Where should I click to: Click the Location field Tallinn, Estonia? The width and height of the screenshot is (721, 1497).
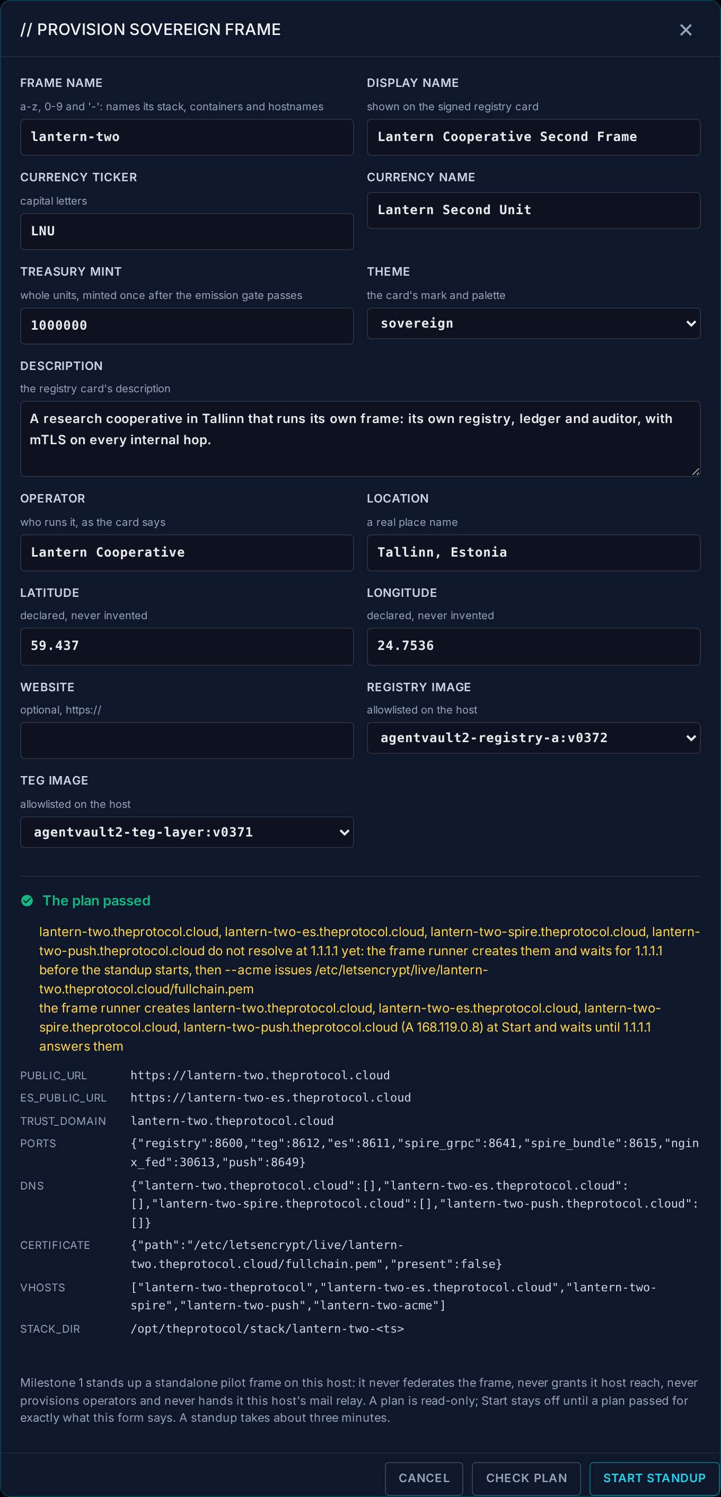533,553
